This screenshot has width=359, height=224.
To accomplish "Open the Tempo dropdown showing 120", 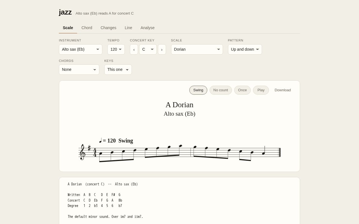I will (116, 49).
